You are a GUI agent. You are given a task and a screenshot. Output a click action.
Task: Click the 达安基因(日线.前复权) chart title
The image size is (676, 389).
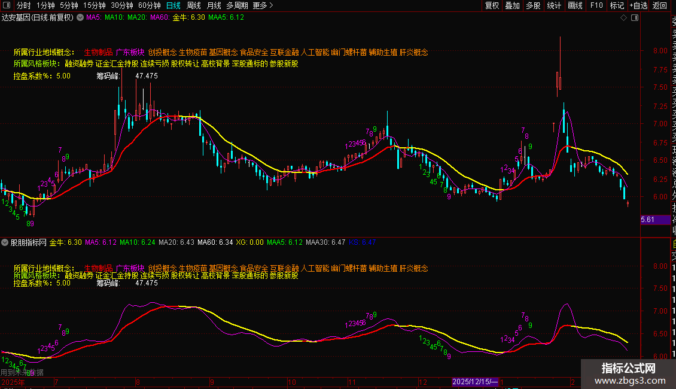pos(38,18)
